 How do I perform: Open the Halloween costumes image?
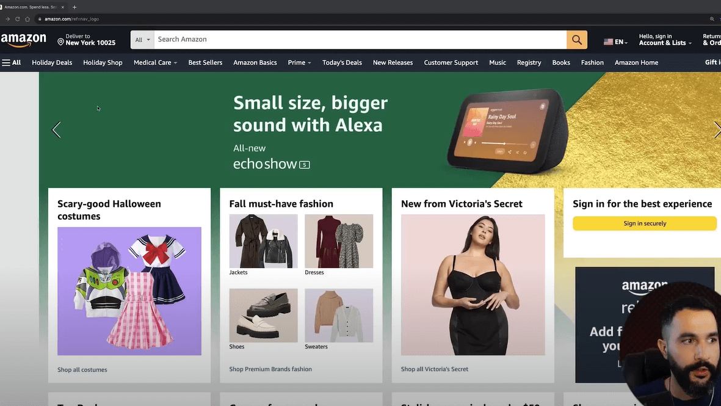point(129,291)
